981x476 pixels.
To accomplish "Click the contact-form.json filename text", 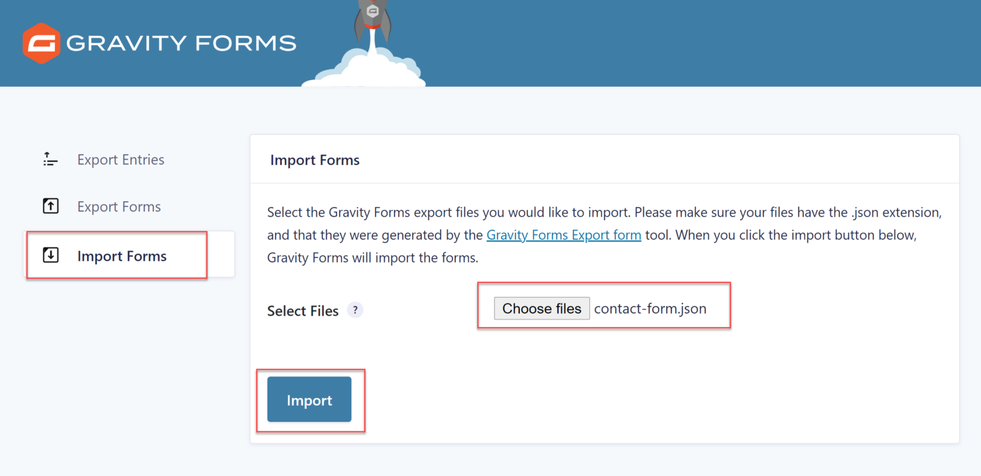I will pyautogui.click(x=650, y=308).
